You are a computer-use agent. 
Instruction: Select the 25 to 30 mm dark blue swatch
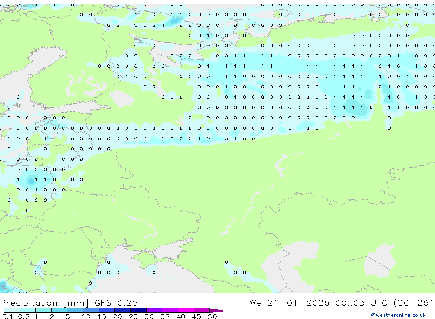point(138,310)
